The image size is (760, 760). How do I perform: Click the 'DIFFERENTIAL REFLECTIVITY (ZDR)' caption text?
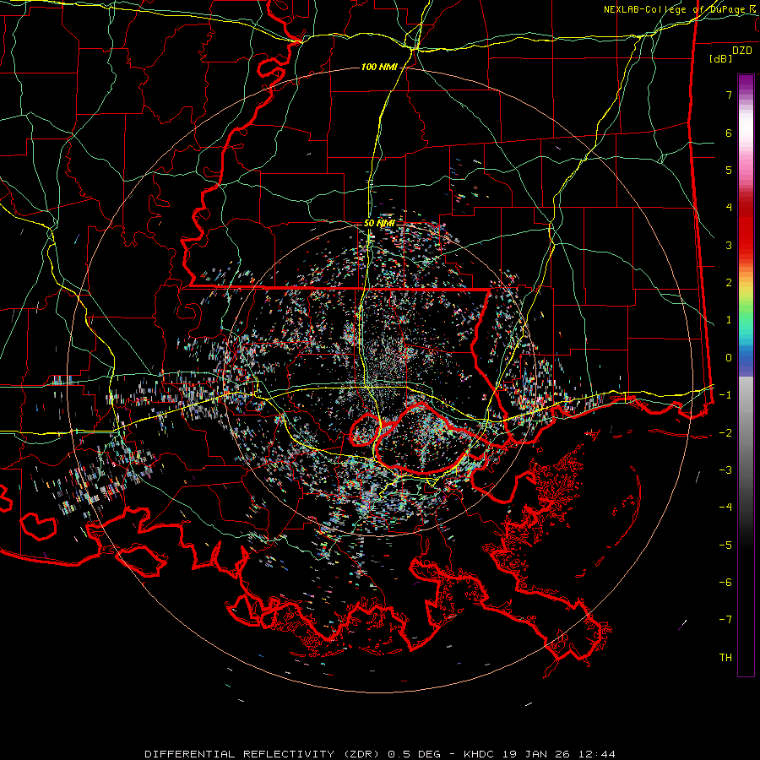[x=263, y=754]
